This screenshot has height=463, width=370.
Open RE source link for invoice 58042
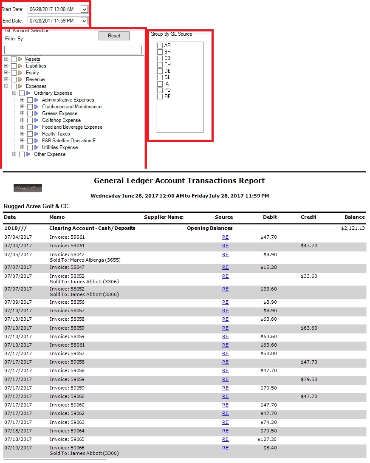point(225,254)
